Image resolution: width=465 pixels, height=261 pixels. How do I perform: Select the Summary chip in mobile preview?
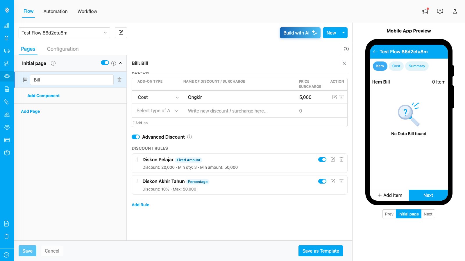(417, 66)
